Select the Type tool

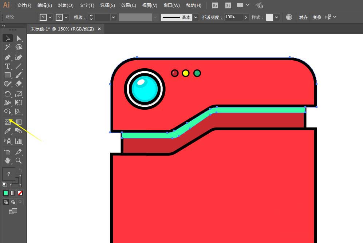[7, 66]
